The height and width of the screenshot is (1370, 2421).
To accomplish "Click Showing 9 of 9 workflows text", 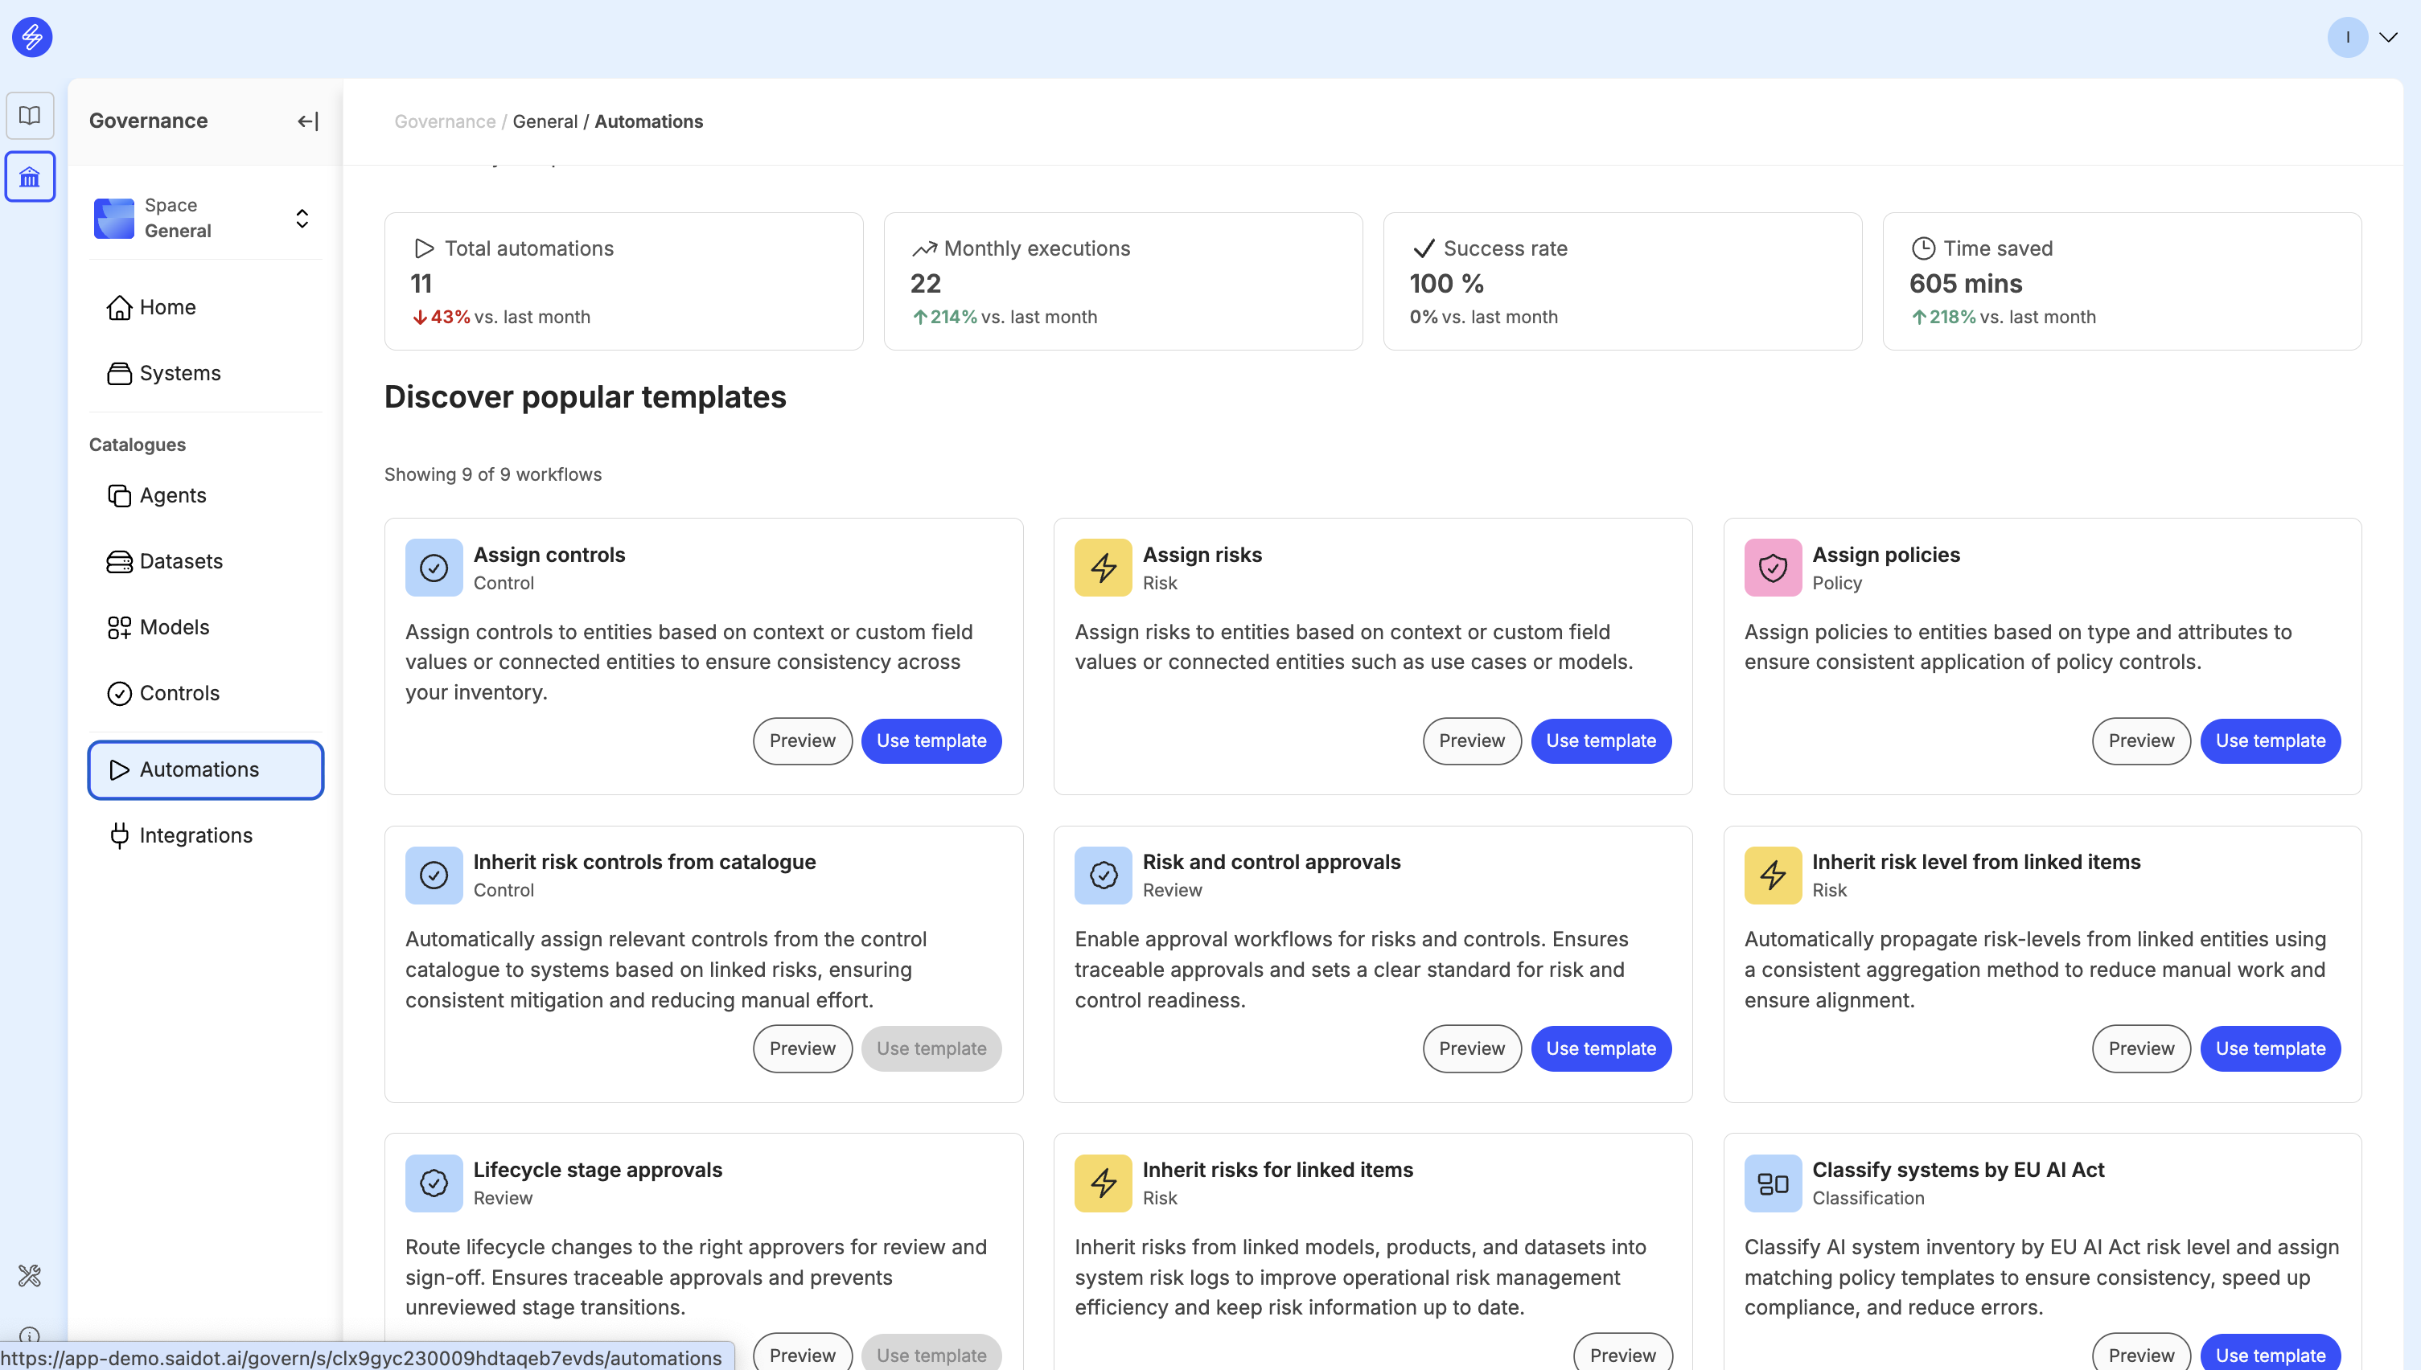I will click(x=493, y=474).
